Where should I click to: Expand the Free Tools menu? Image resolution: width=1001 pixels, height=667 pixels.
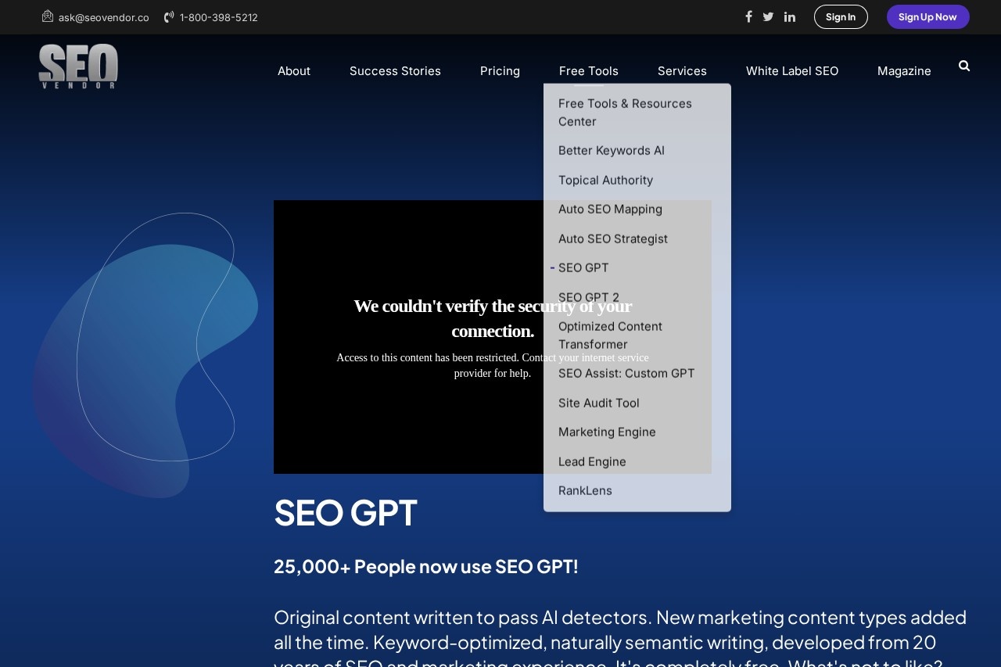pyautogui.click(x=588, y=71)
